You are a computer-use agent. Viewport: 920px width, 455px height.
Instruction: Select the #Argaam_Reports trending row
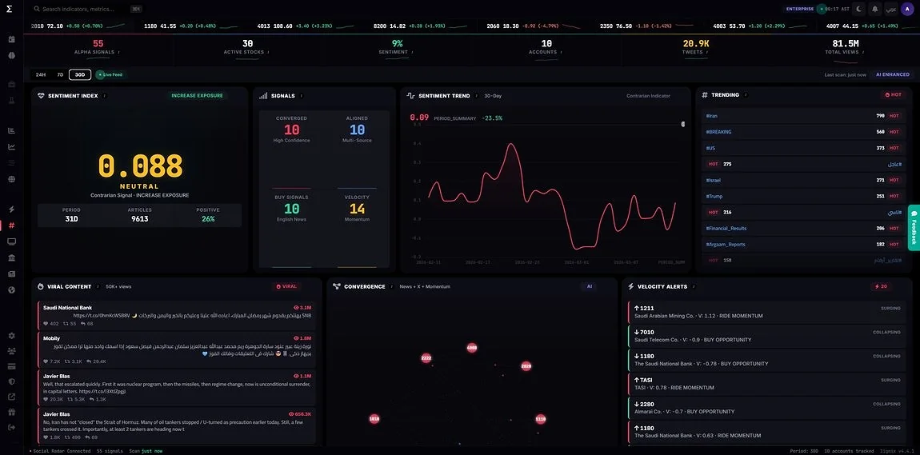[x=803, y=244]
